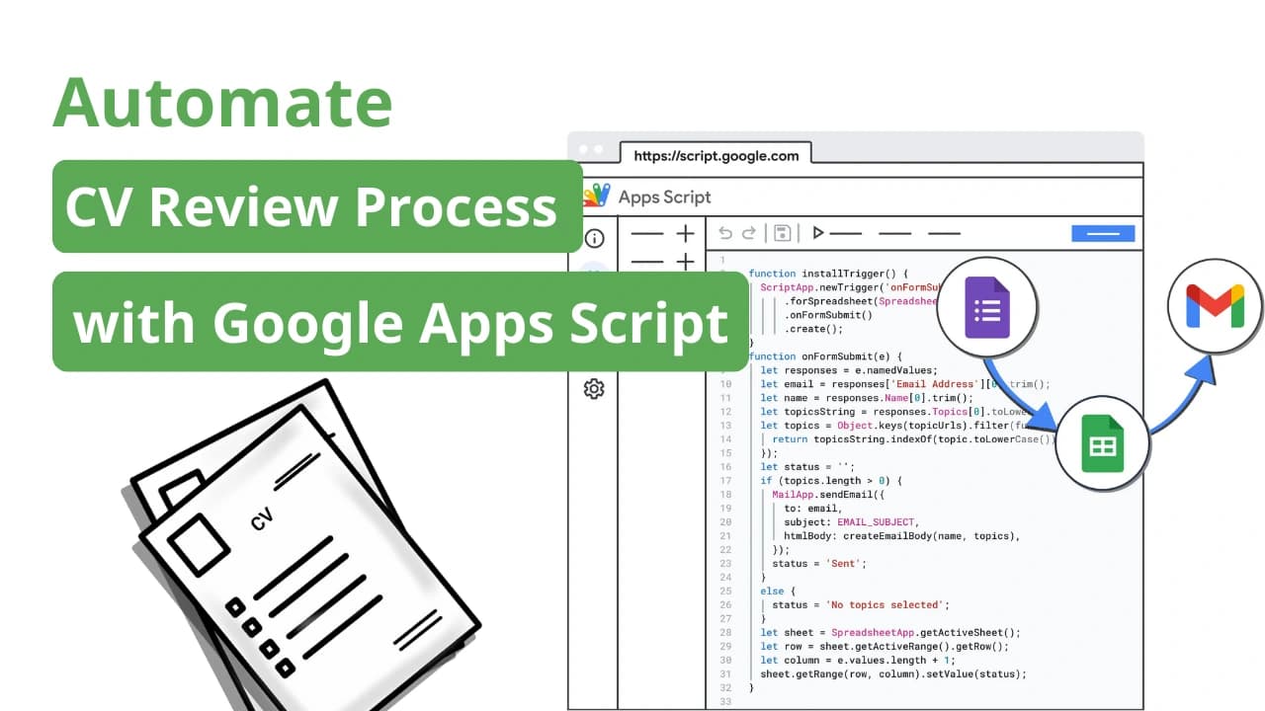The height and width of the screenshot is (711, 1265).
Task: Click line 28 SpreadsheetApp.getActiveSheet code
Action: tap(889, 632)
